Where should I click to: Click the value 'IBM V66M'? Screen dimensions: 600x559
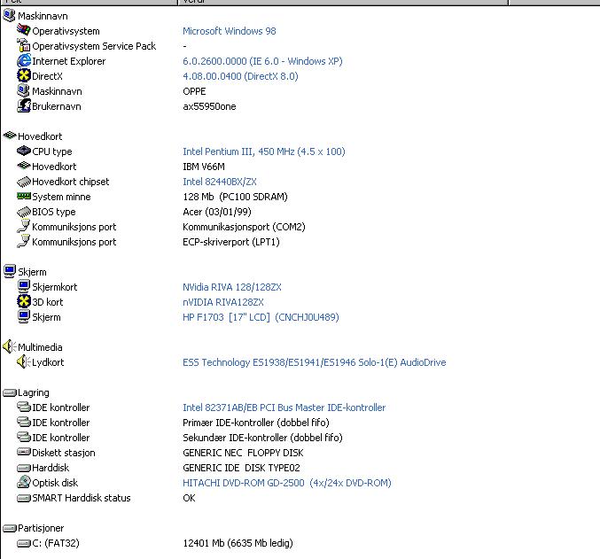[x=204, y=167]
